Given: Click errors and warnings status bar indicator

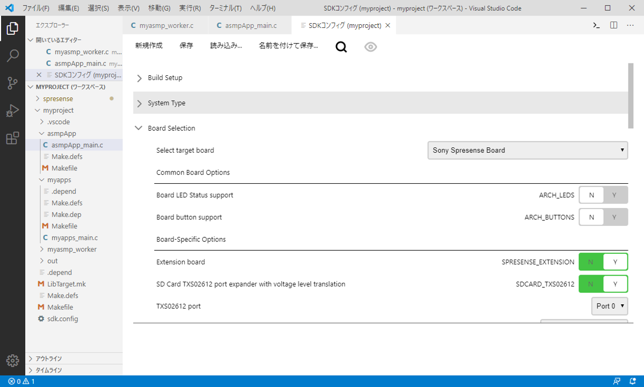Looking at the screenshot, I should point(22,381).
